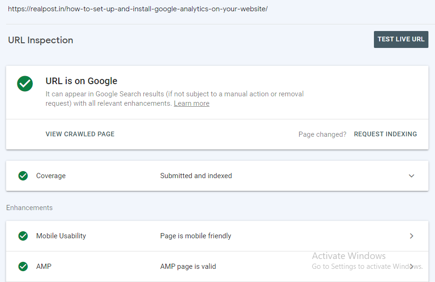Click the AMP page is valid status

pos(188,266)
